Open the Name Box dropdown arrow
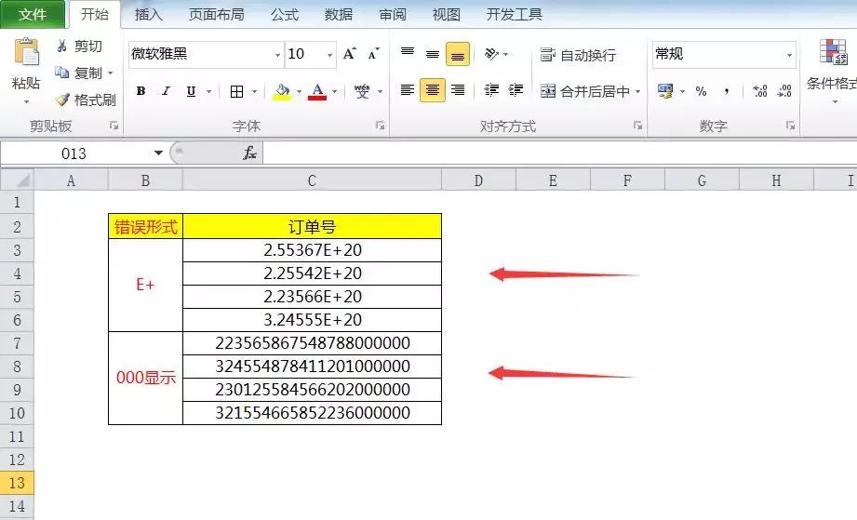The width and height of the screenshot is (857, 520). (x=158, y=153)
